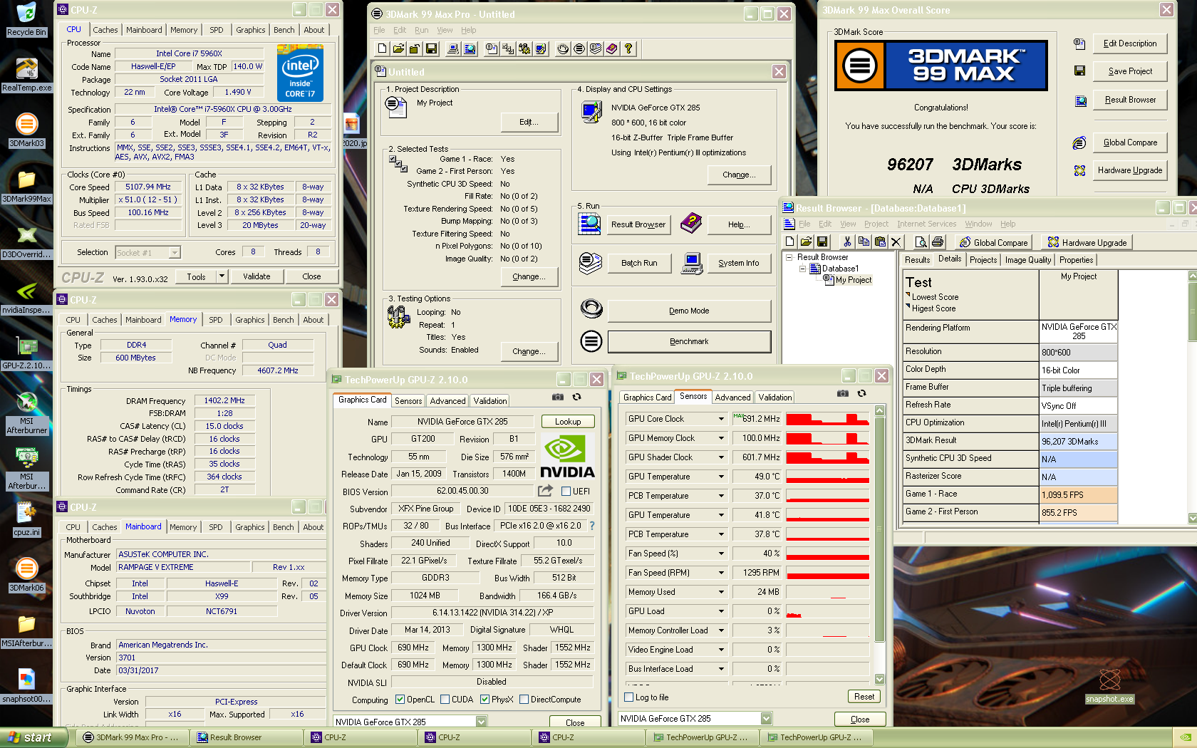Open Image Quality tab in Result Browser
The height and width of the screenshot is (748, 1197).
click(1028, 260)
